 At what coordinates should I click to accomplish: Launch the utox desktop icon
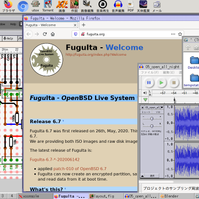point(35,6)
